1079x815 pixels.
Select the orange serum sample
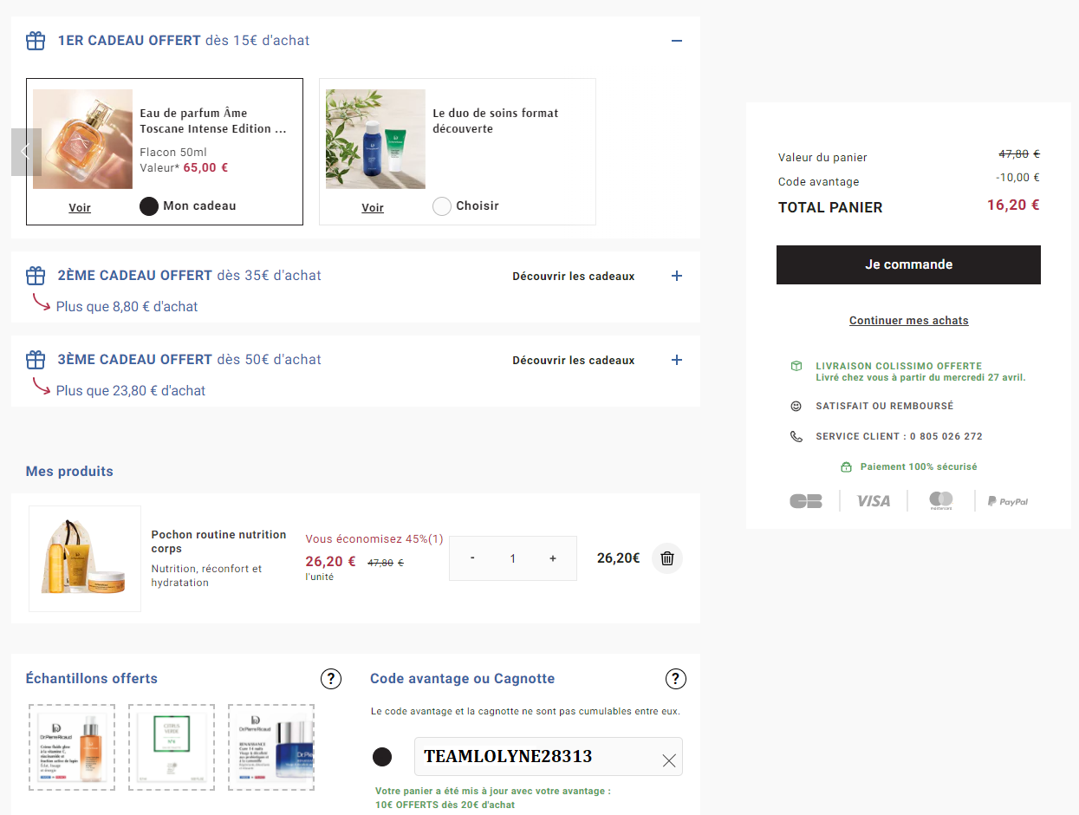pos(72,747)
